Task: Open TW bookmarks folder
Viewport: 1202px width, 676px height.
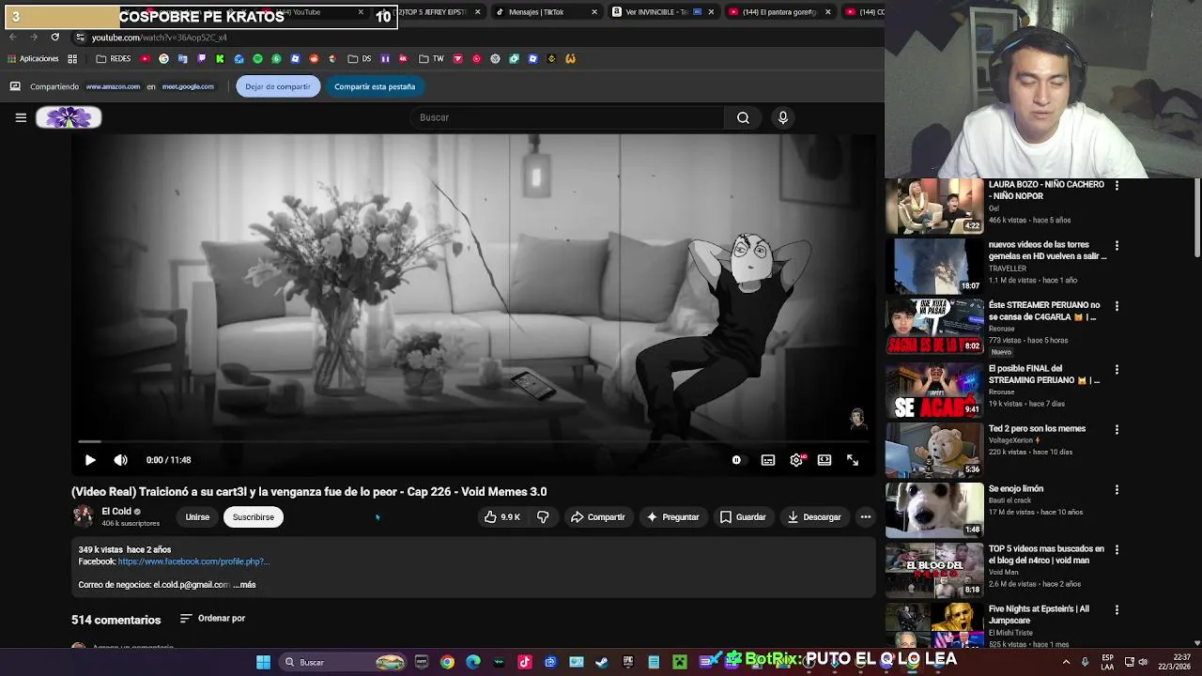Action: [x=431, y=58]
